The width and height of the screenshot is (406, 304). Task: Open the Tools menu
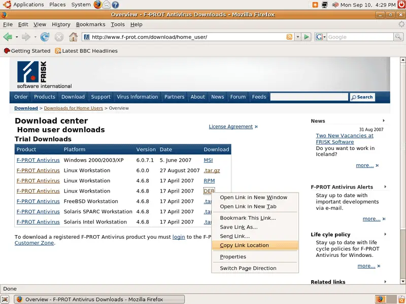pos(118,24)
